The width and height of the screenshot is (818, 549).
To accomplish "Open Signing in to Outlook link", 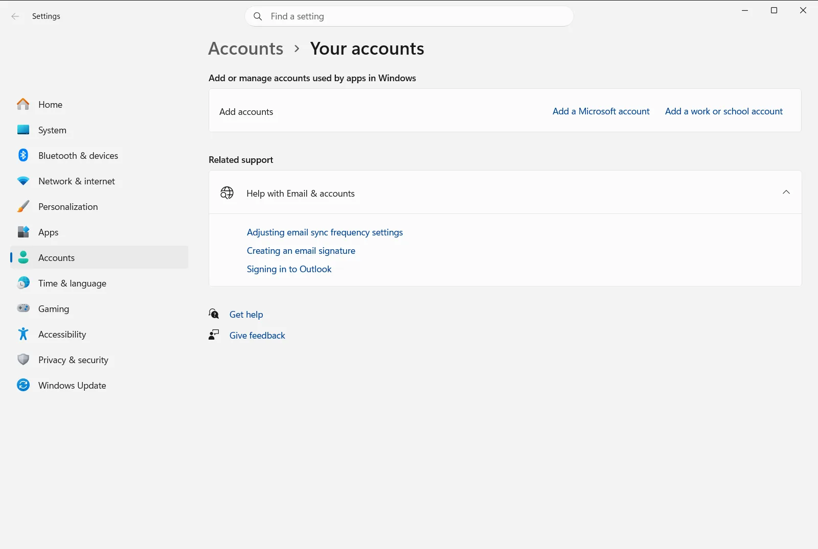I will [289, 269].
